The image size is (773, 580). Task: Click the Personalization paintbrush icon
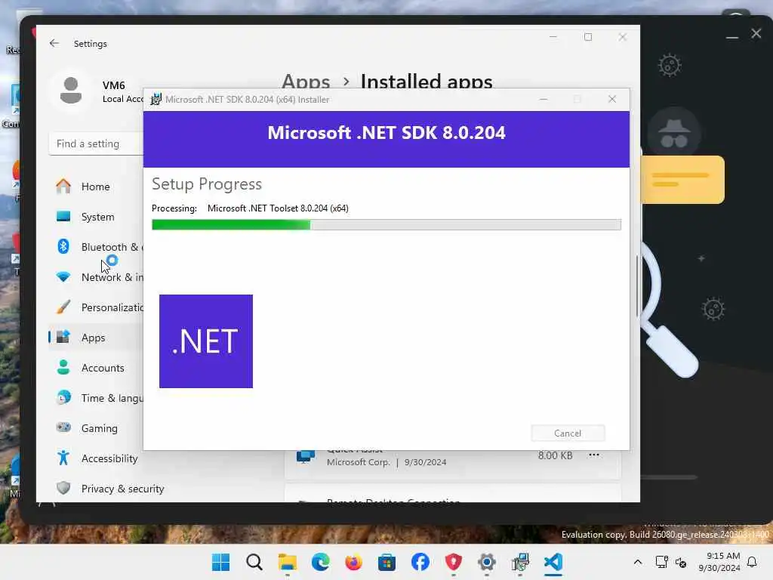click(63, 307)
